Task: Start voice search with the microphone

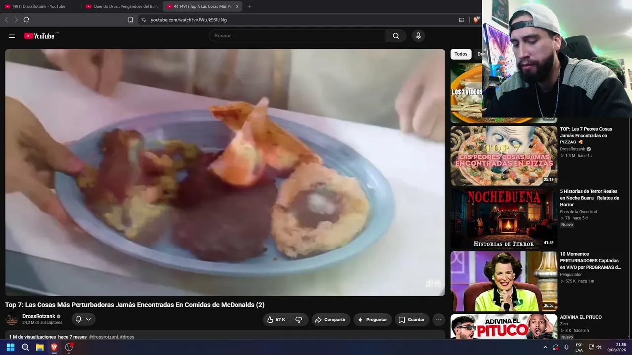Action: tap(418, 36)
